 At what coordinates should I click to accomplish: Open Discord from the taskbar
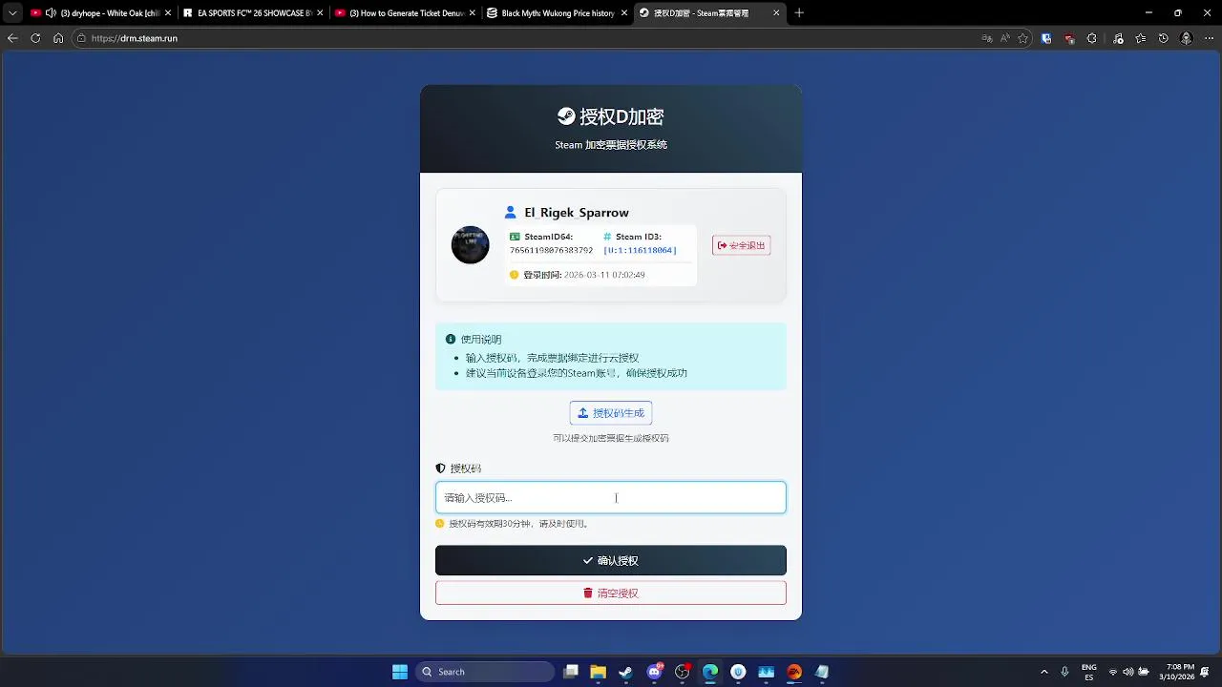pos(655,672)
